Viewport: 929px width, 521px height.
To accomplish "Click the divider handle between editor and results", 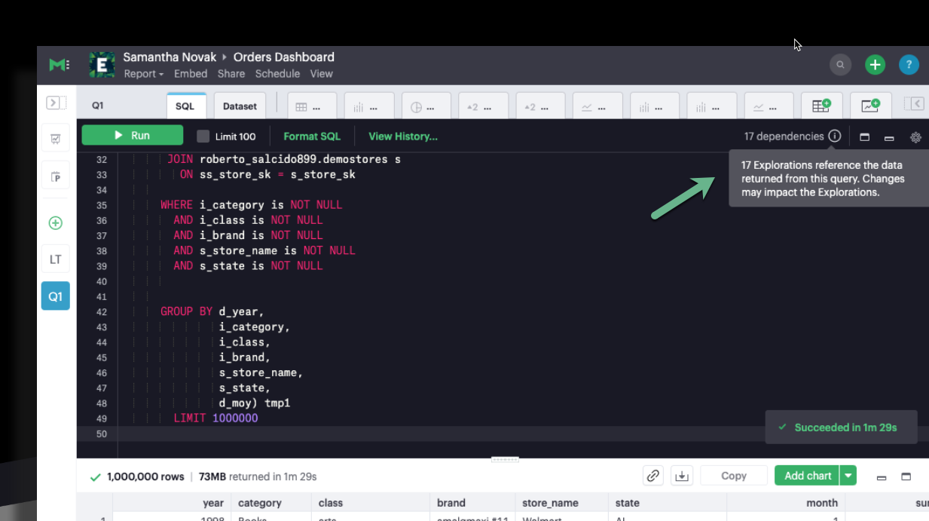I will pos(505,458).
